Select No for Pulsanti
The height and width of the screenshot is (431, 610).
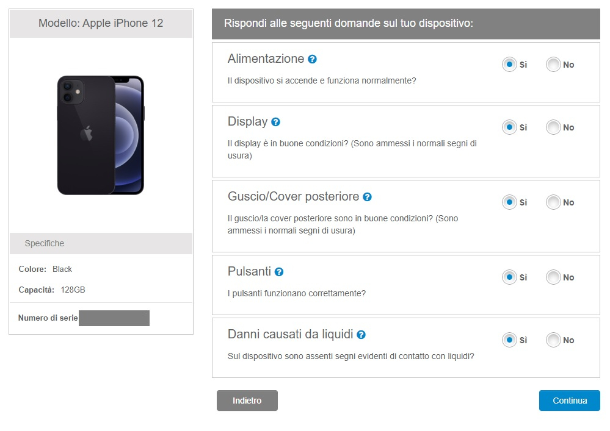coord(553,277)
